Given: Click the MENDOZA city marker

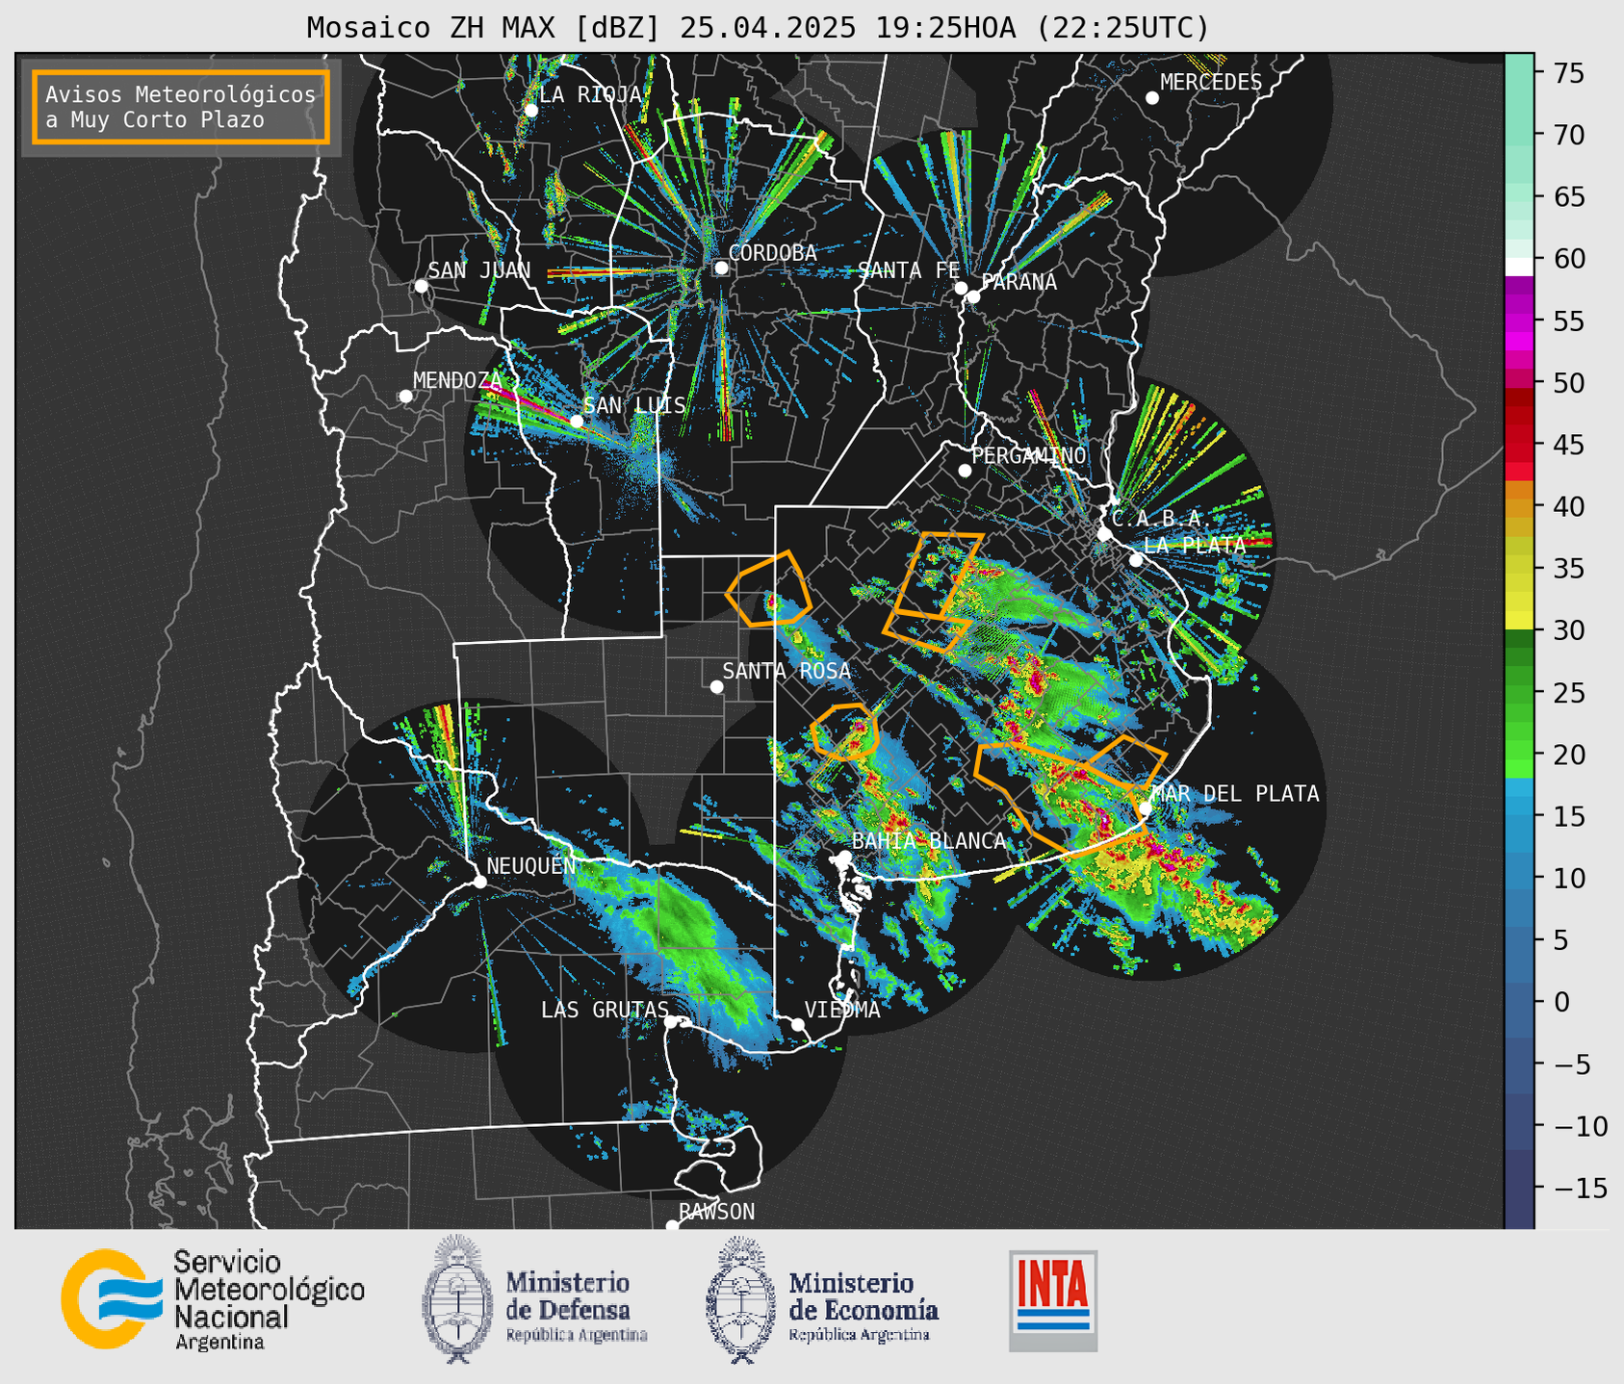Looking at the screenshot, I should click(405, 397).
